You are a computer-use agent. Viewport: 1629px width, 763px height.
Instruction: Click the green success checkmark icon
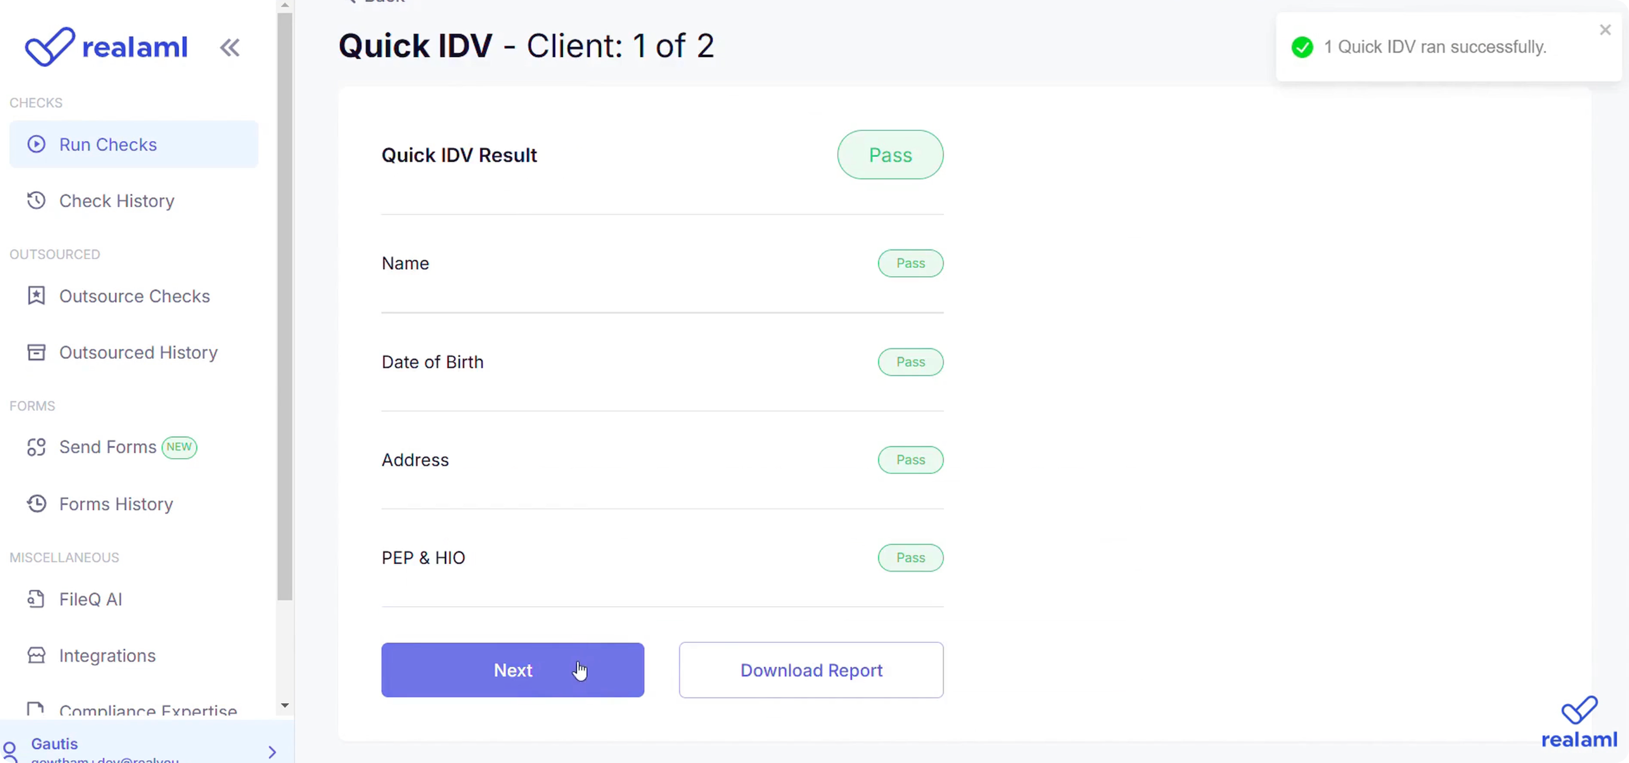pyautogui.click(x=1302, y=47)
